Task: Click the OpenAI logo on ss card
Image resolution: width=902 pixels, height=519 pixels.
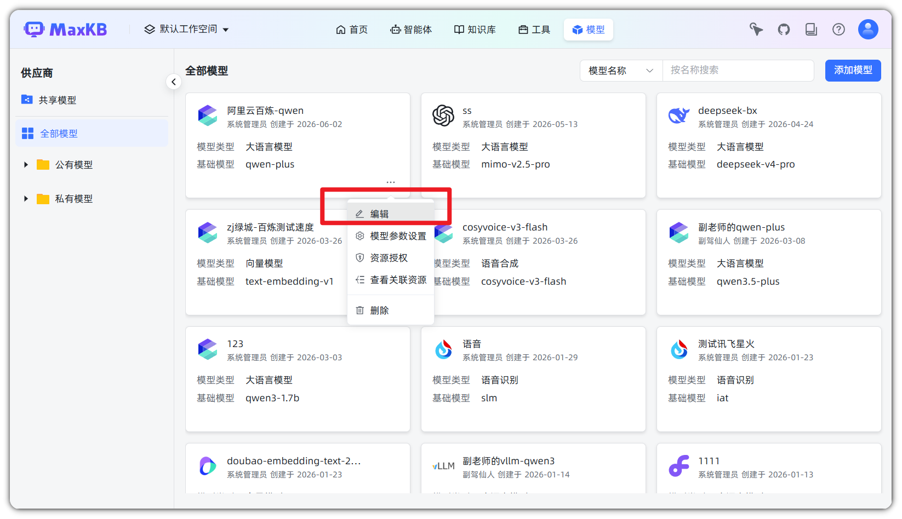Action: click(x=443, y=116)
